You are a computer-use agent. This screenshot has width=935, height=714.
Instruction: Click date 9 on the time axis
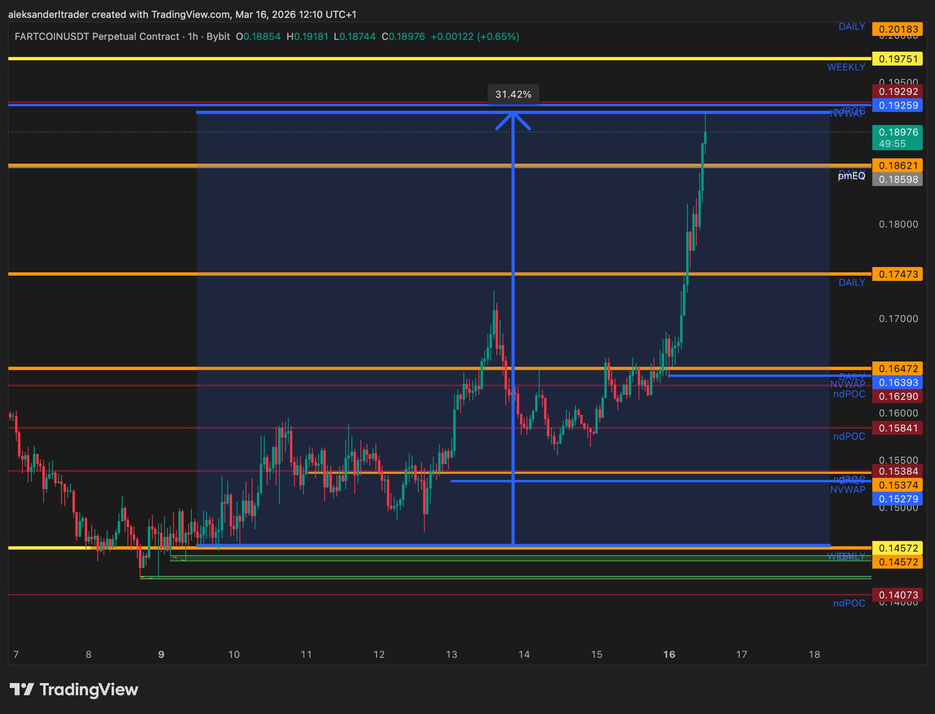pos(161,655)
